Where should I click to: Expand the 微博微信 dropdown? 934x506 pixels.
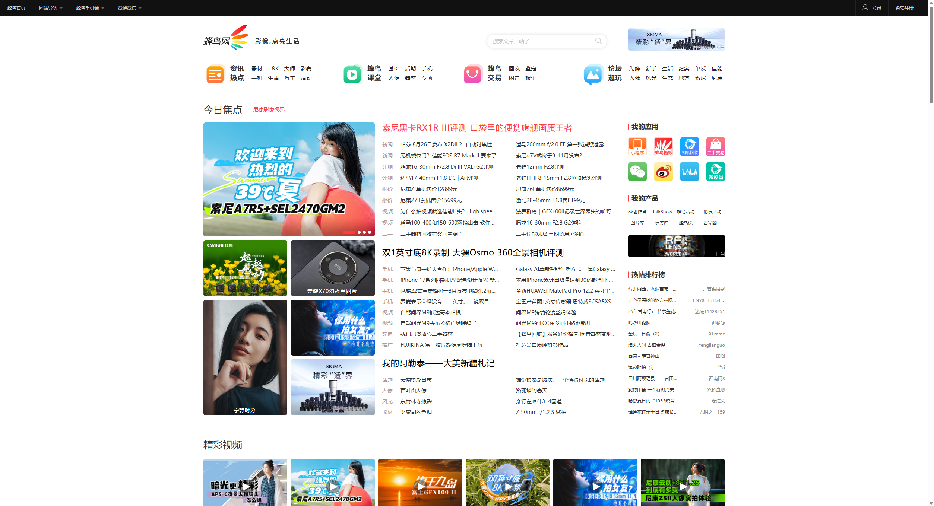130,8
